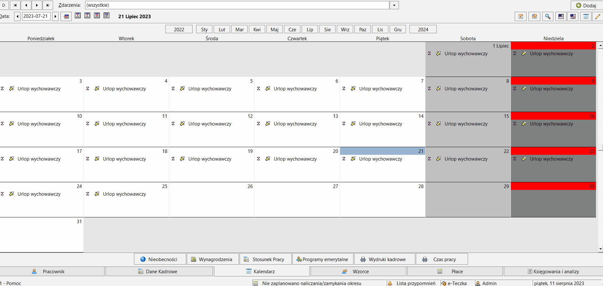Screen dimensions: 603x286
Task: Open Lista przypomnień bell in status bar
Action: tap(390, 283)
